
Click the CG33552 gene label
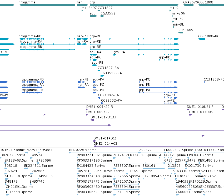(x=108, y=13)
